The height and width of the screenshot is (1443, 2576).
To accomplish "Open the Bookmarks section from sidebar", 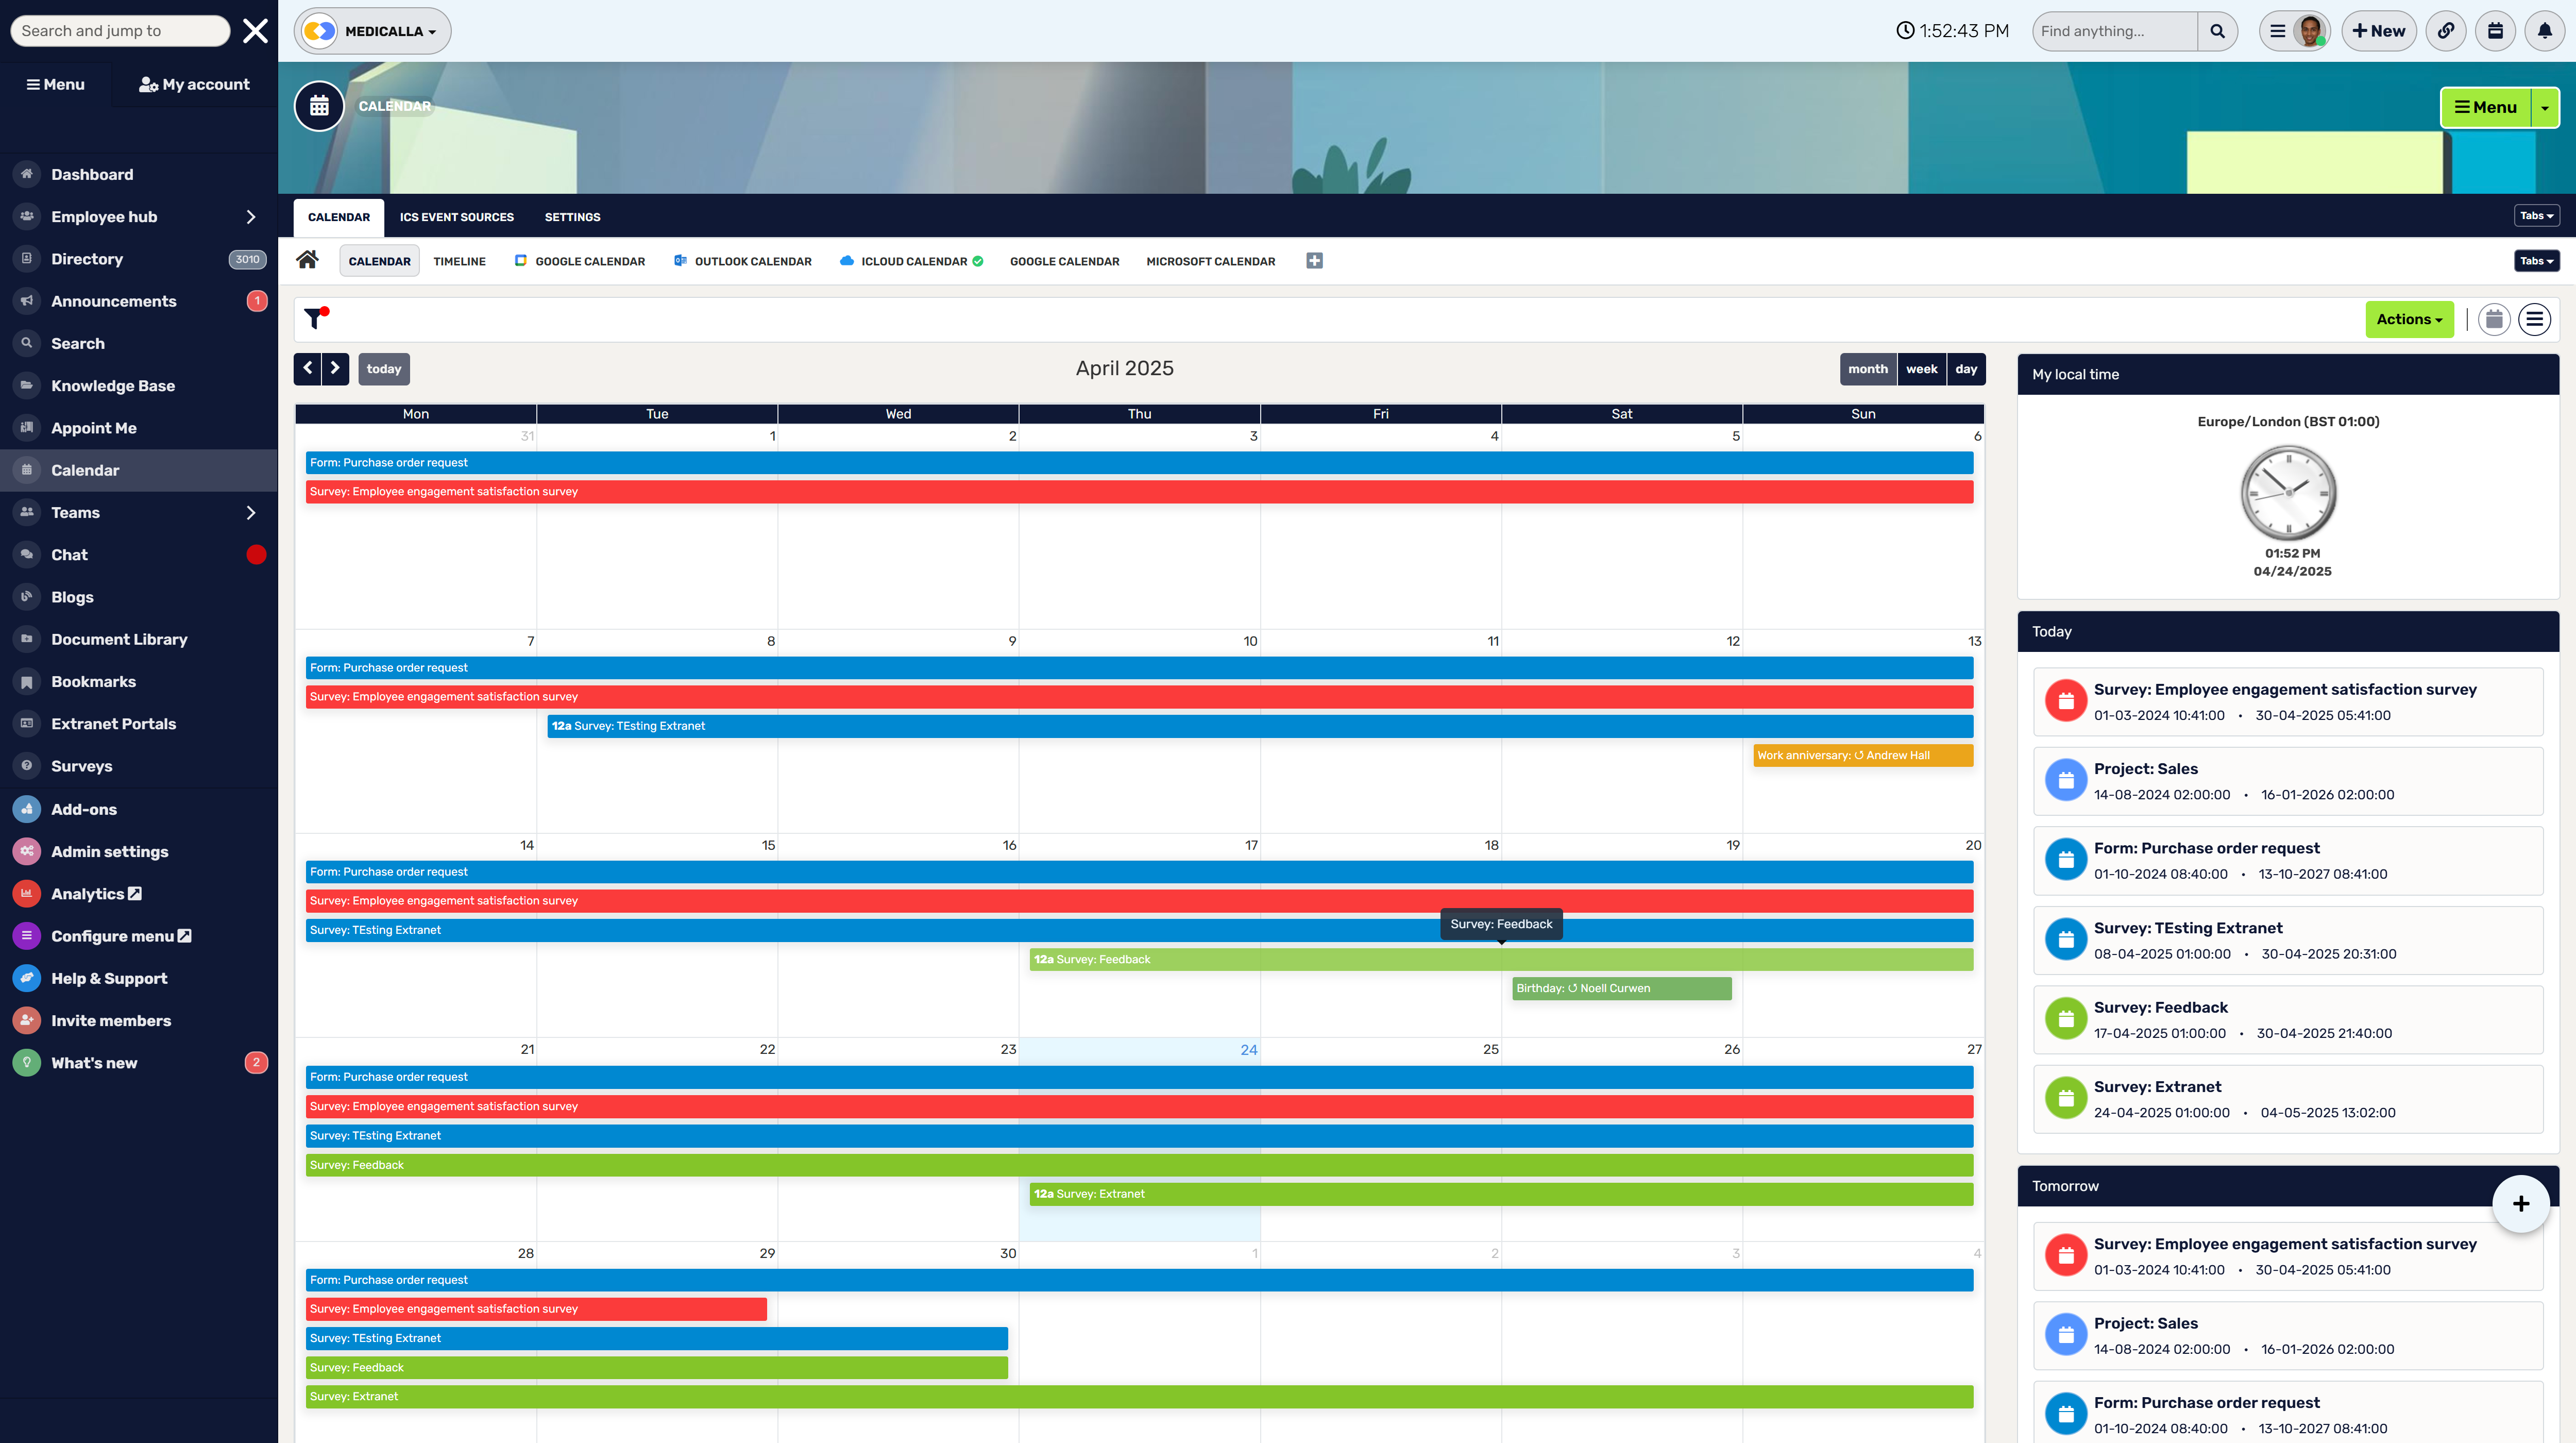I will (93, 681).
